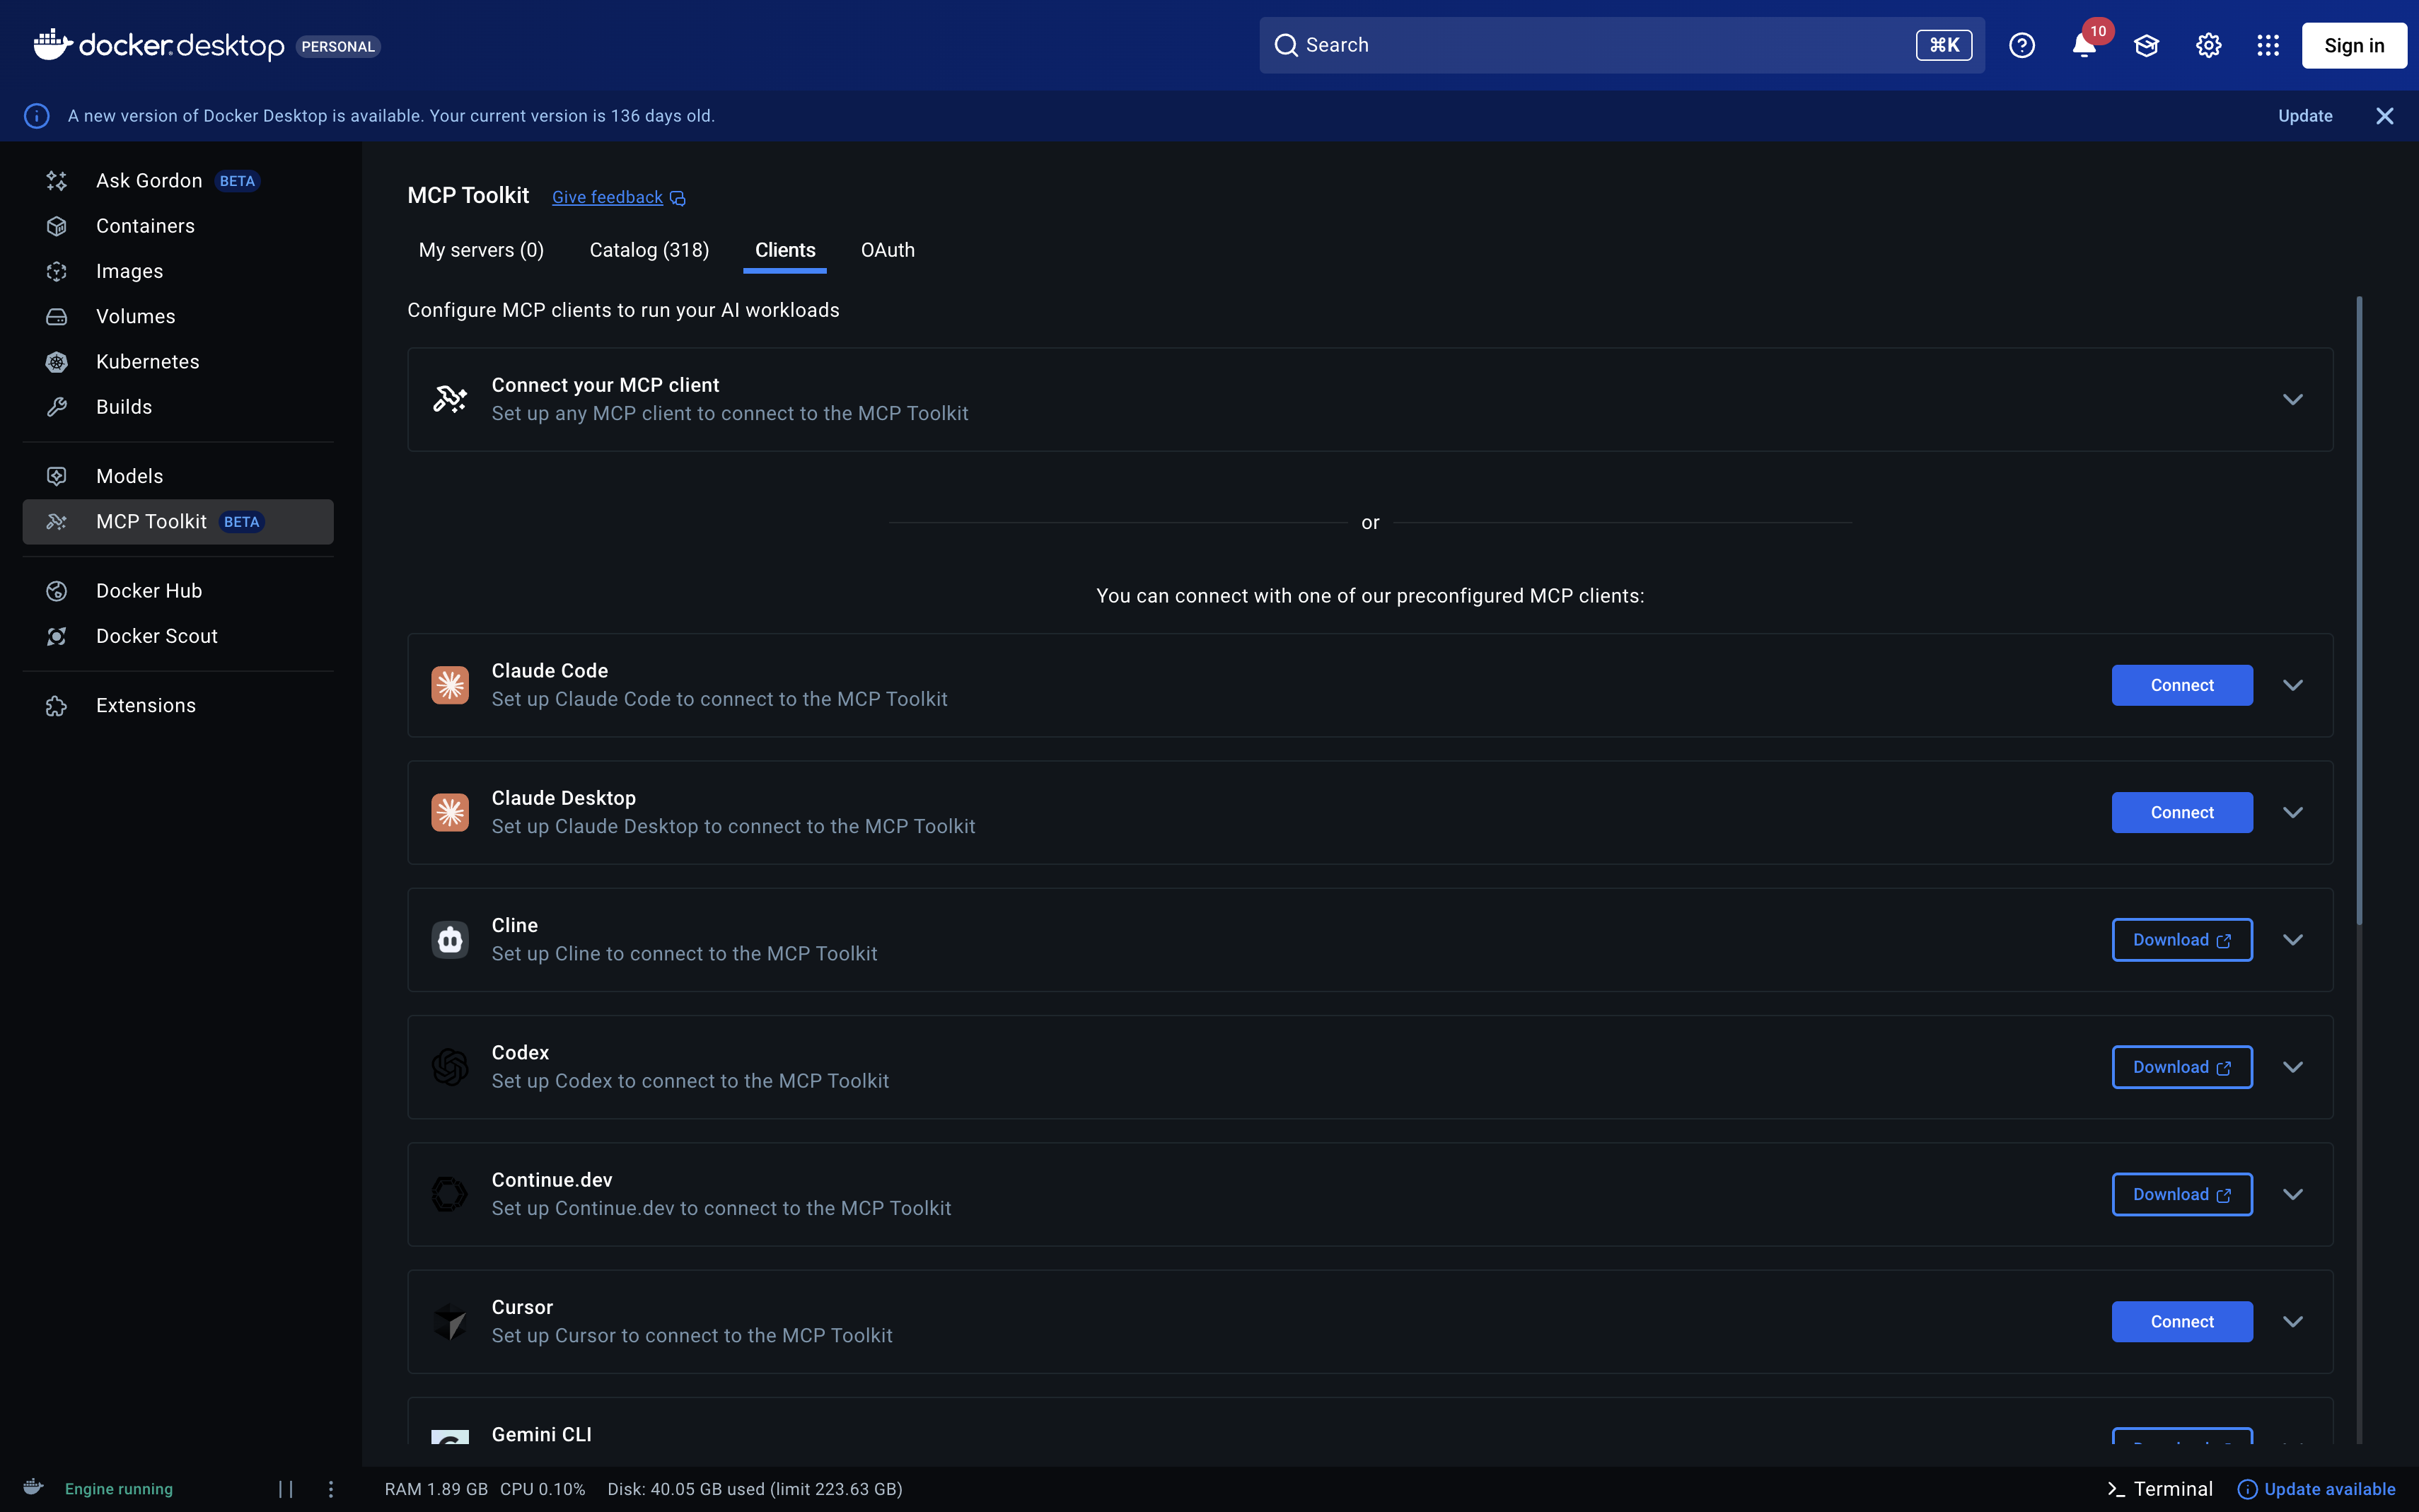Open the apps grid icon in header
The height and width of the screenshot is (1512, 2419).
tap(2268, 45)
